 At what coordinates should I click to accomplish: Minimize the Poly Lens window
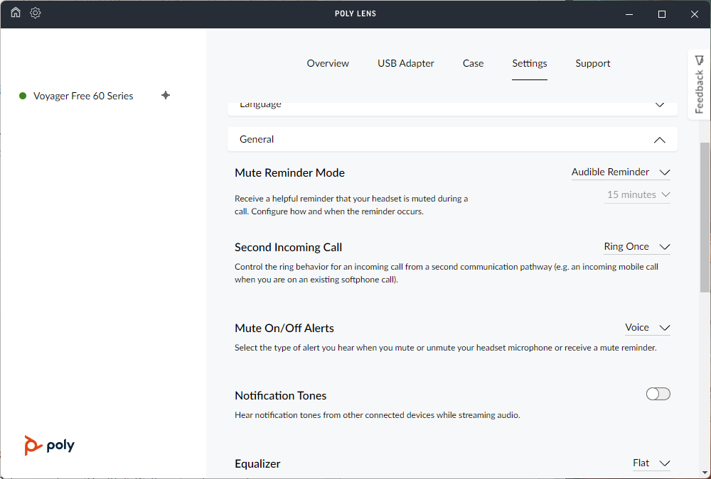629,14
